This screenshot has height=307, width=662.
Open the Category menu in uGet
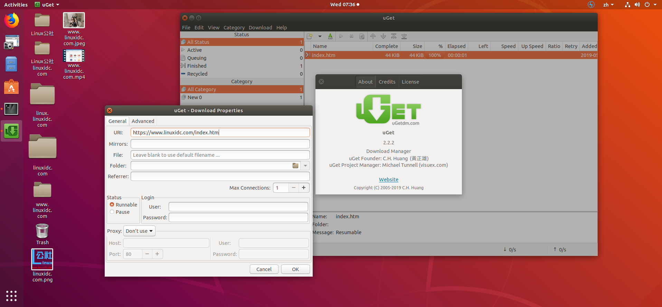coord(234,28)
